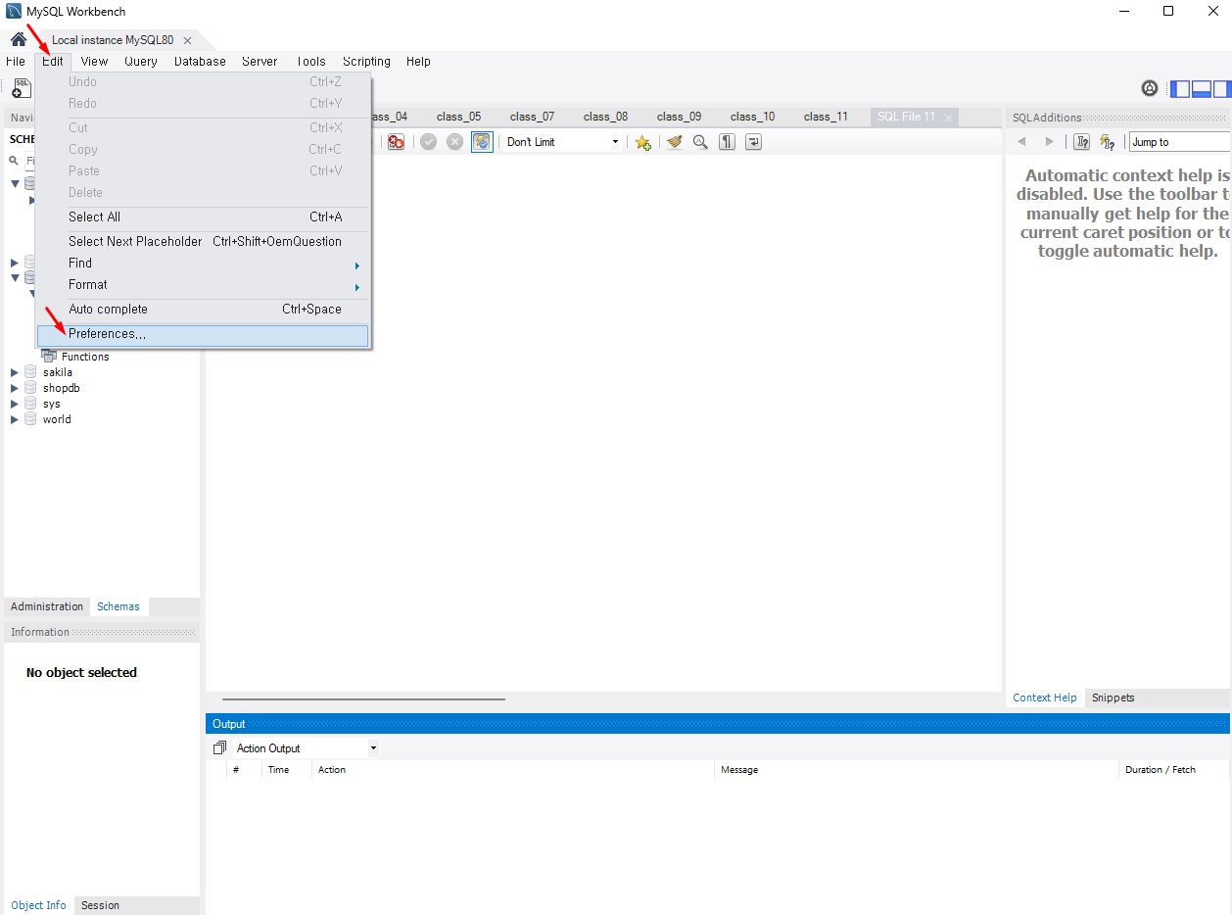Open the Query menu

[x=141, y=62]
